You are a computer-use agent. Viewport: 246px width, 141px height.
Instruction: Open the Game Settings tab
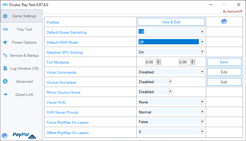(x=22, y=16)
